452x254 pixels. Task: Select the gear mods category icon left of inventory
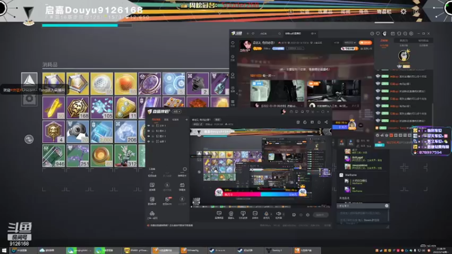click(29, 99)
